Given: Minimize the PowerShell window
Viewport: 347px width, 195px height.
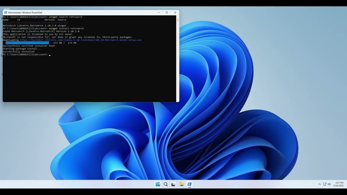Looking at the screenshot, I should pyautogui.click(x=159, y=12).
